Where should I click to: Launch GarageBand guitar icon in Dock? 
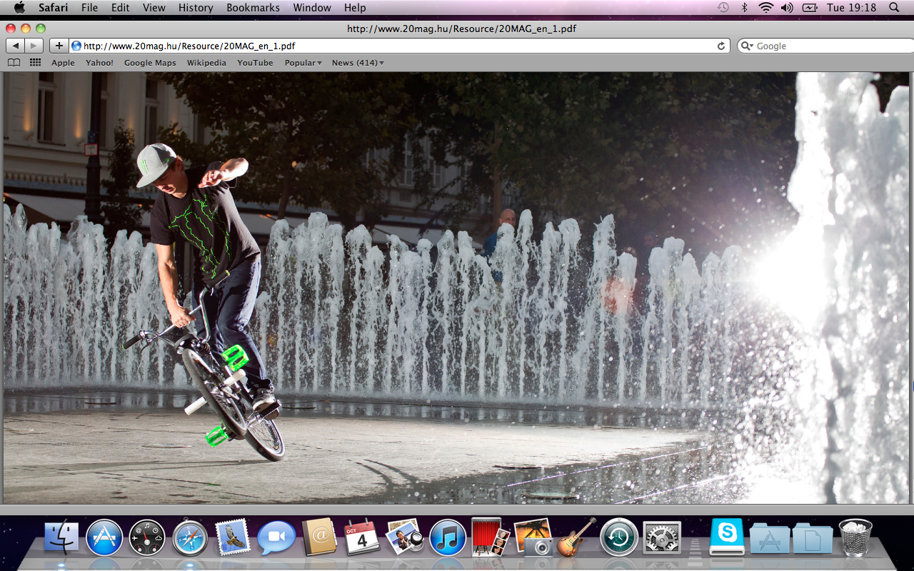(x=576, y=537)
